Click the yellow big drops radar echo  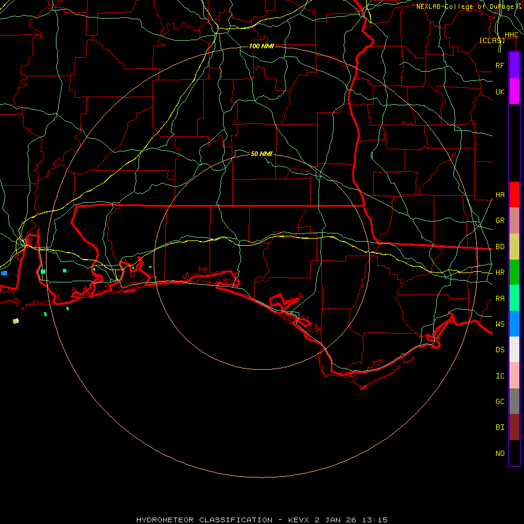click(15, 321)
